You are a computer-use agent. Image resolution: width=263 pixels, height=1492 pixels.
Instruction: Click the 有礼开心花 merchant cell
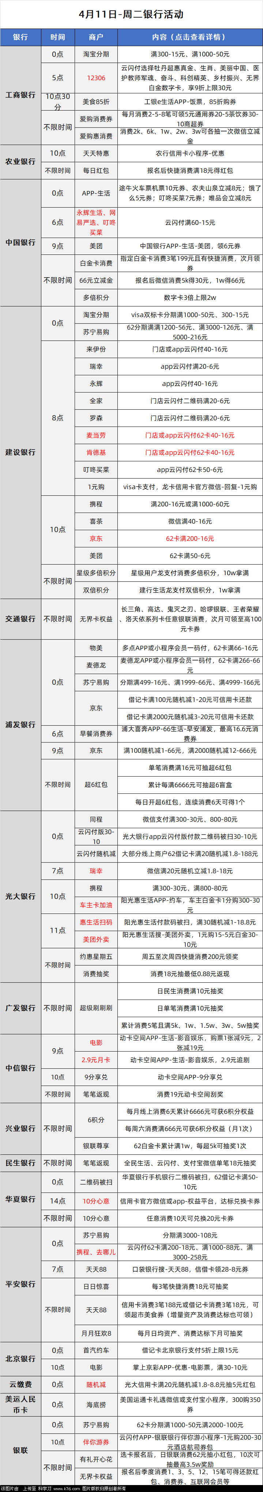(96, 1459)
